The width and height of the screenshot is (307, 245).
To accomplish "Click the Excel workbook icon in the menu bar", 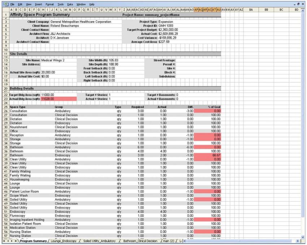I will 6,4.
